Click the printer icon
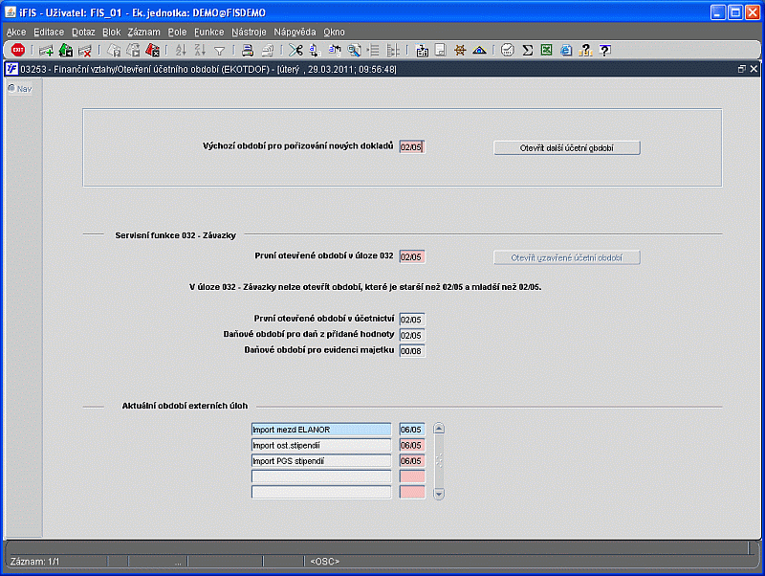The width and height of the screenshot is (765, 576). point(248,50)
